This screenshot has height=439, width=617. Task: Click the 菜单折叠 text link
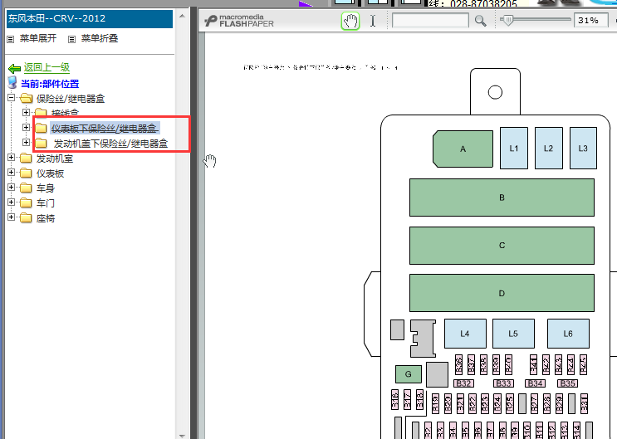coord(100,38)
